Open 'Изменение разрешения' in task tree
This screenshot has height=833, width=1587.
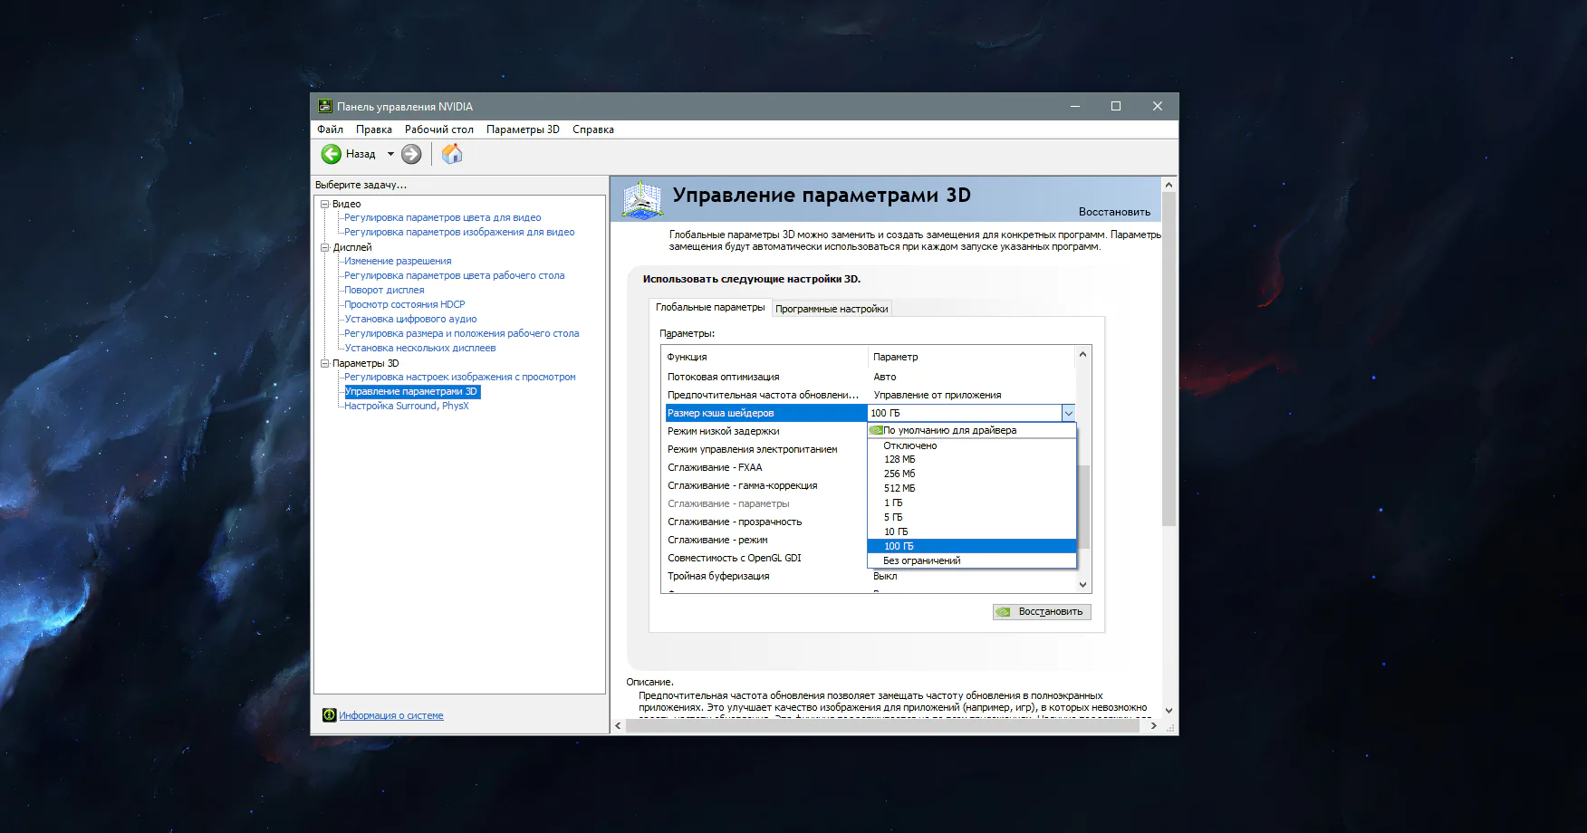coord(397,261)
